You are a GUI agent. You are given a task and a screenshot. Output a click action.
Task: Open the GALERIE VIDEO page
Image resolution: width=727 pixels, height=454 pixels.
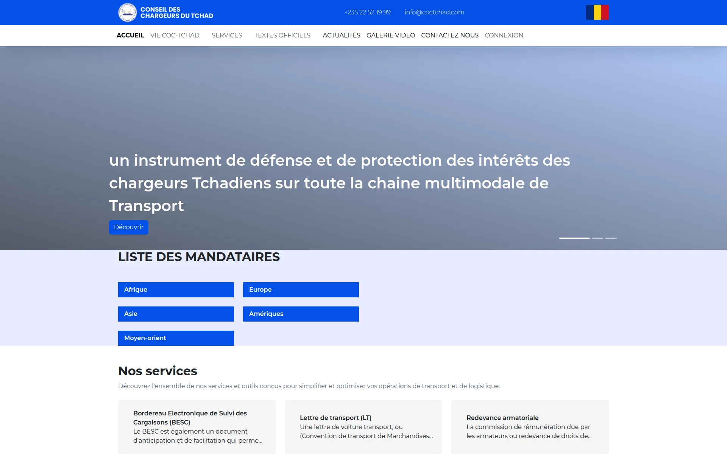tap(391, 35)
